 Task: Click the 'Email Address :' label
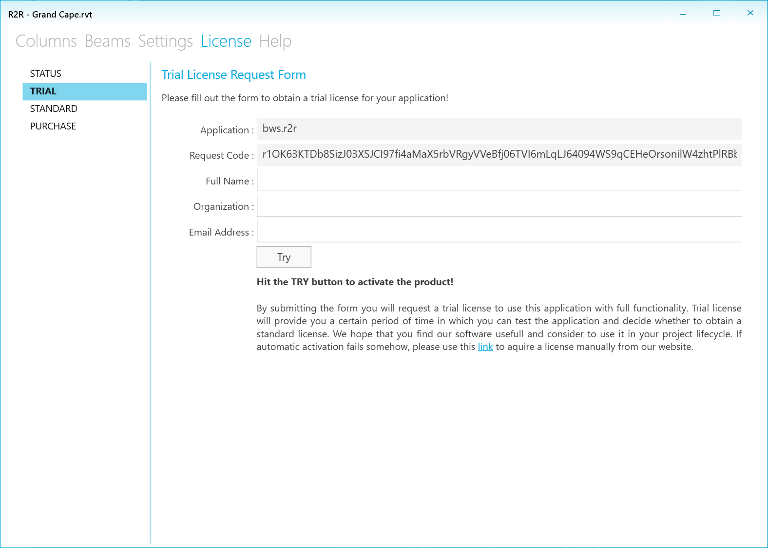pos(222,232)
